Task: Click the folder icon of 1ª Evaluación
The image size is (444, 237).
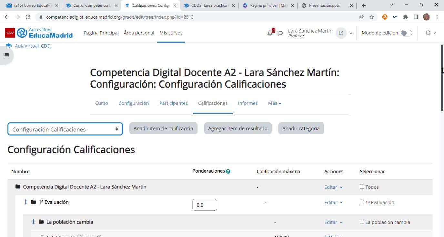Action: click(x=34, y=202)
